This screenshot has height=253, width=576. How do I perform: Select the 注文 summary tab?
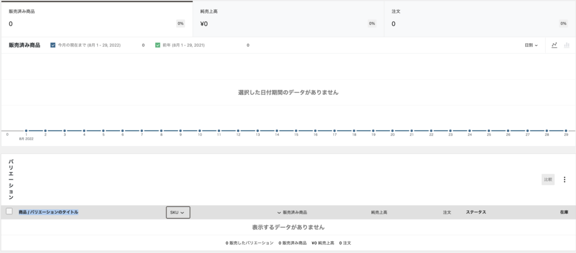tap(479, 18)
